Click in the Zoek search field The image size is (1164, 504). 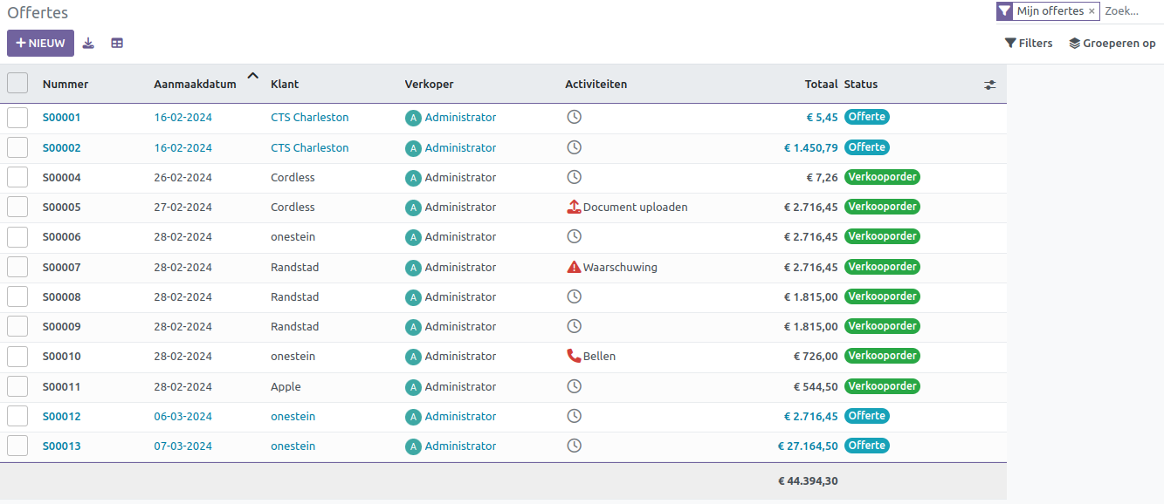(1131, 11)
